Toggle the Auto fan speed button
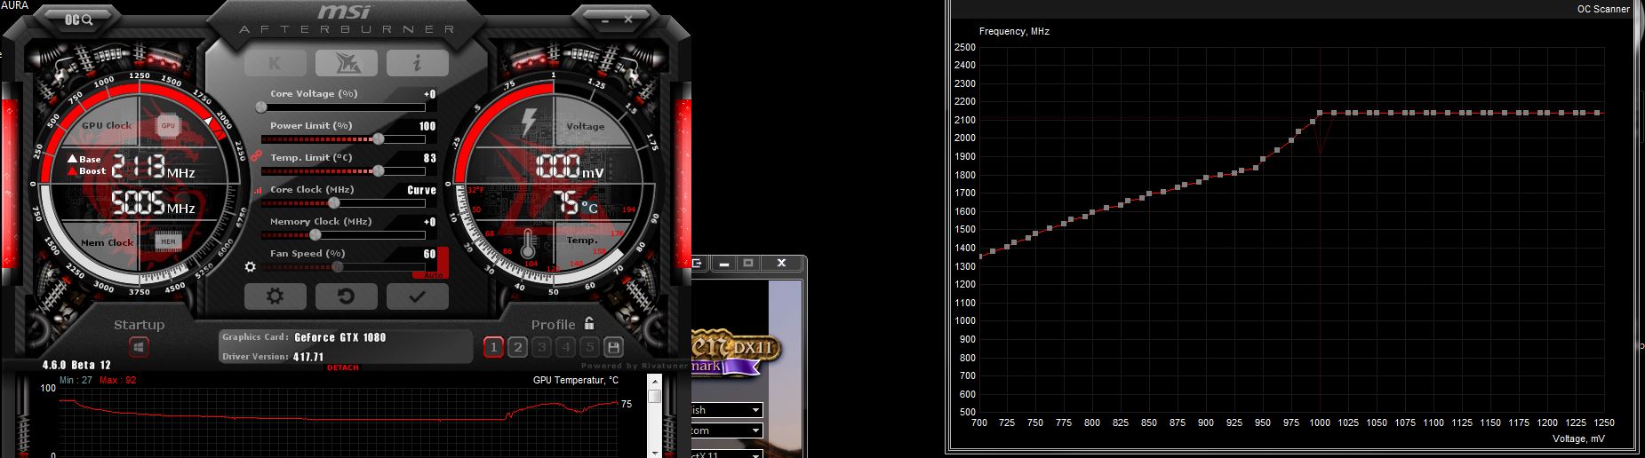1645x458 pixels. (434, 276)
